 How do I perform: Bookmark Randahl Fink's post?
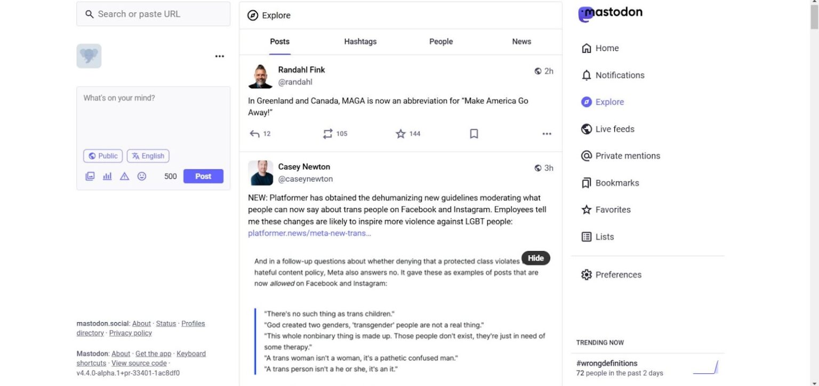474,134
